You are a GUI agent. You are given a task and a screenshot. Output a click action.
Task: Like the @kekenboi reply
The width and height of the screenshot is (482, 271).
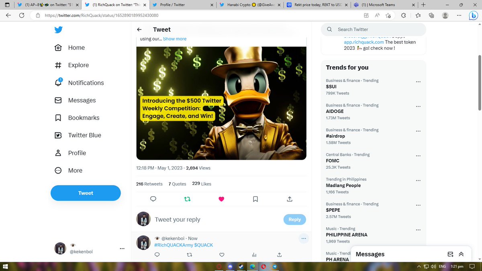point(222,255)
